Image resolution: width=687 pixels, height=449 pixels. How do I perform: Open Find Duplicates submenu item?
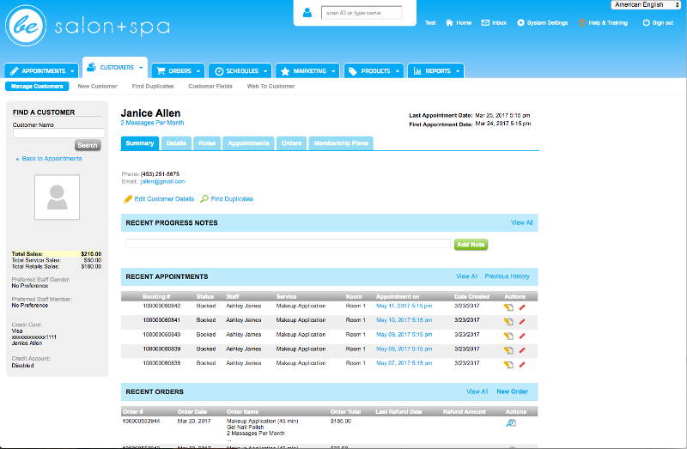(153, 87)
